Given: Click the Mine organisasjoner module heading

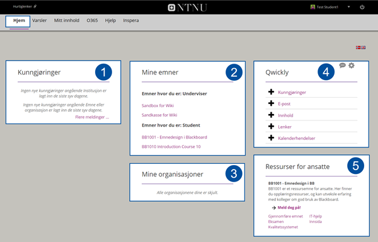Looking at the screenshot, I should [173, 175].
